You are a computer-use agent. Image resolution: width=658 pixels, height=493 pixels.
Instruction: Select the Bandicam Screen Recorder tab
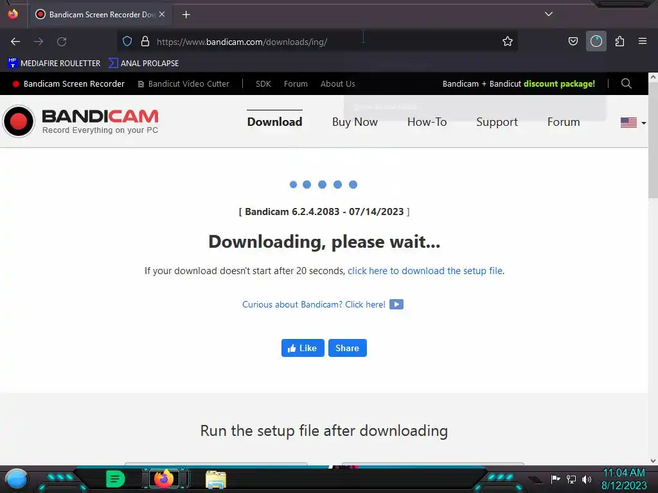(x=100, y=14)
